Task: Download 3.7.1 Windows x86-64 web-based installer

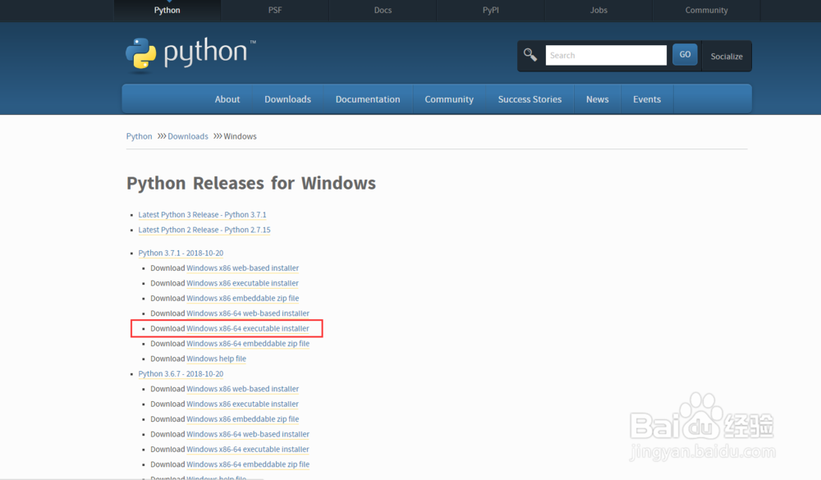Action: coord(248,313)
